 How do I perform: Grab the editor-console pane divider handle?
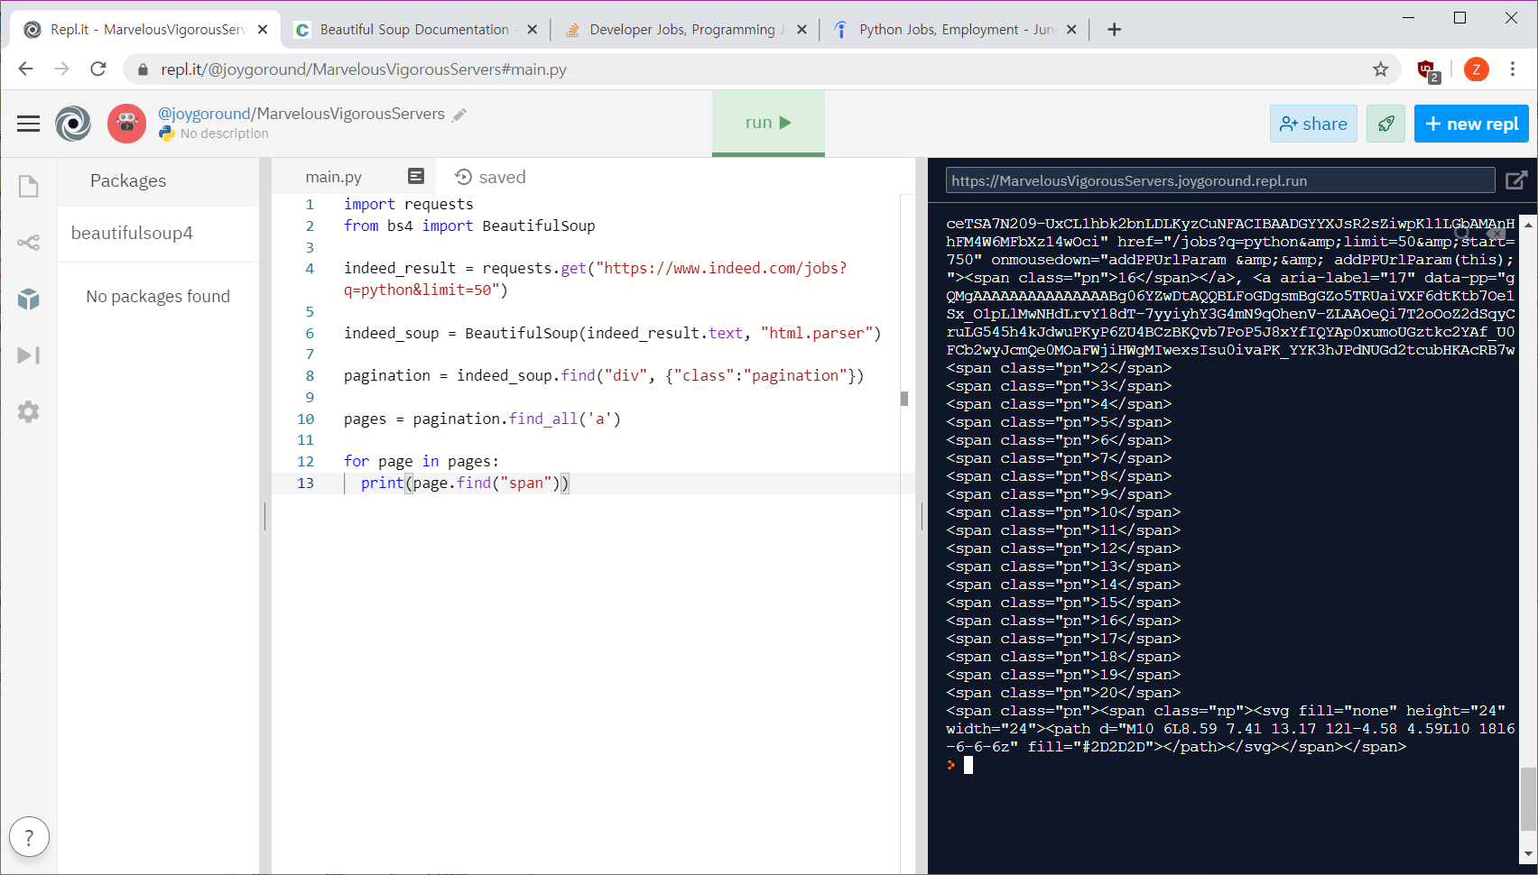coord(922,516)
